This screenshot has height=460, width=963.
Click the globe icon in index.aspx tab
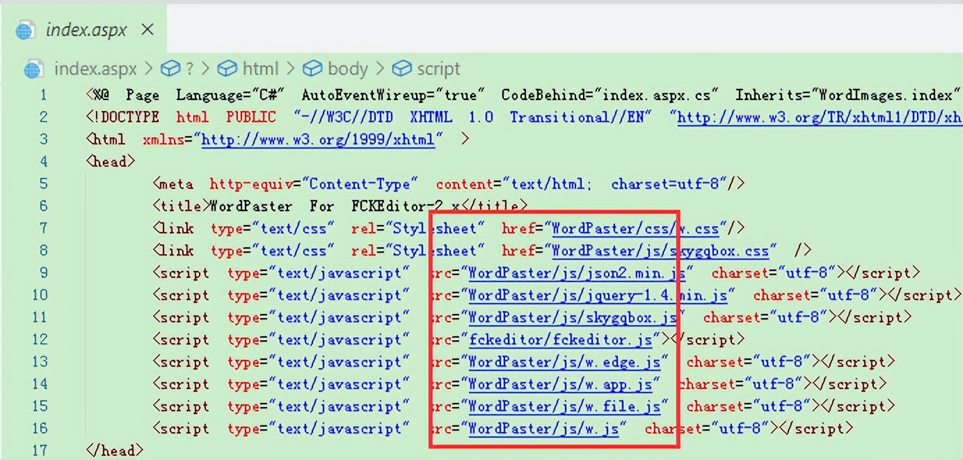(x=26, y=31)
